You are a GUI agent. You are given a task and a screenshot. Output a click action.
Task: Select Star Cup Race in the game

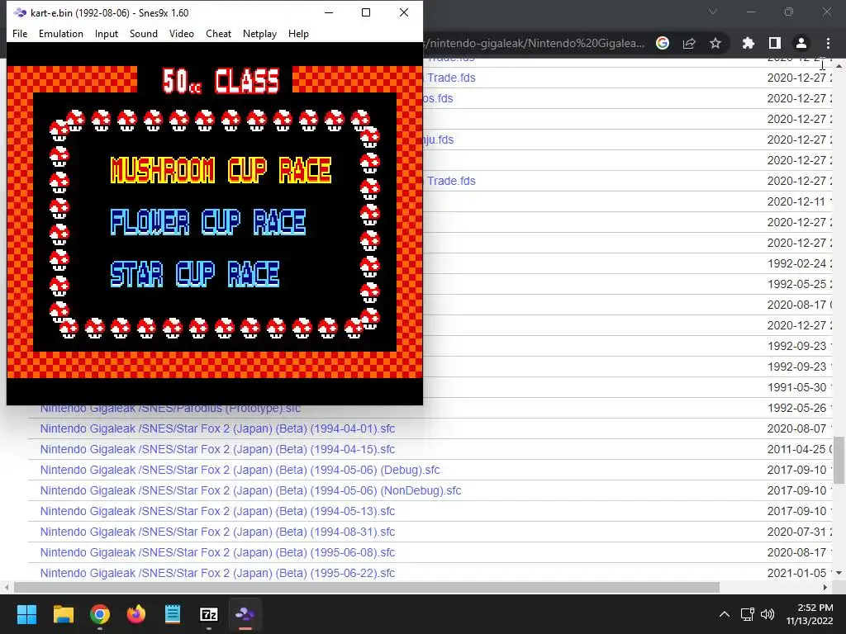coord(195,274)
